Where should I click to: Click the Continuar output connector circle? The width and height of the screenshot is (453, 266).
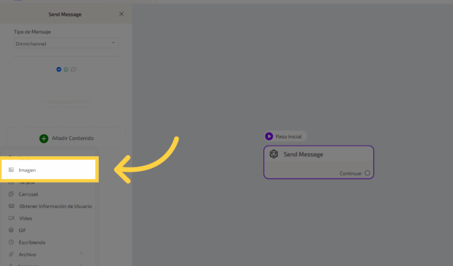[367, 173]
